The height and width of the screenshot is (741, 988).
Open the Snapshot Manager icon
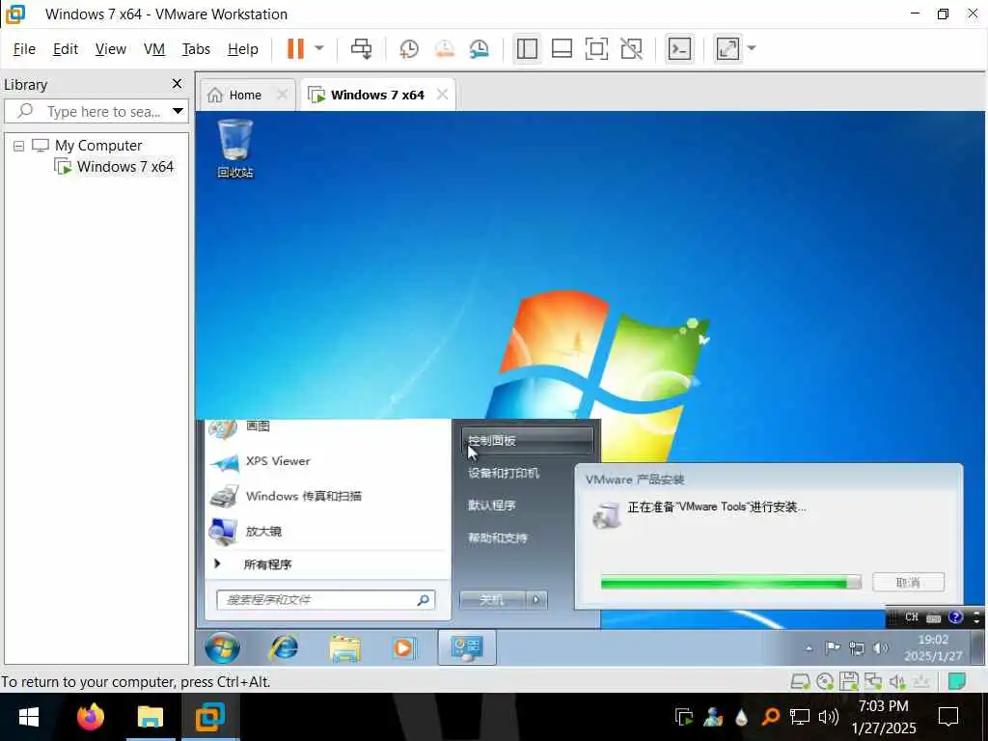pos(480,48)
